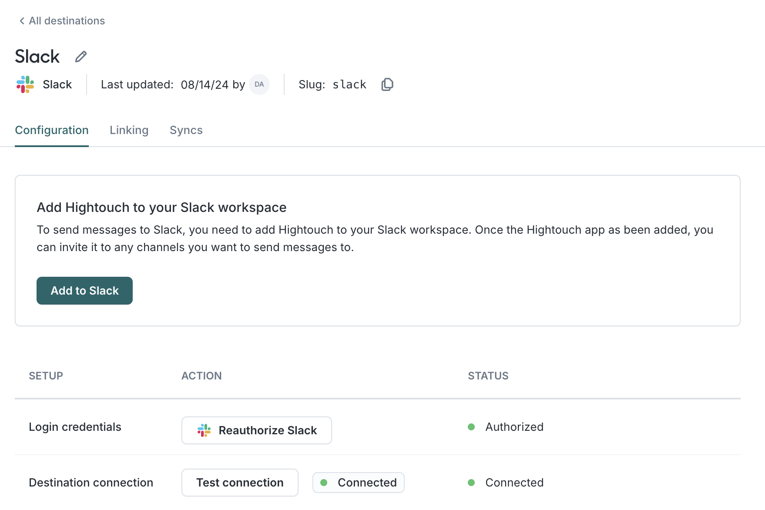Click the STATUS column header
Image resolution: width=765 pixels, height=510 pixels.
click(488, 376)
